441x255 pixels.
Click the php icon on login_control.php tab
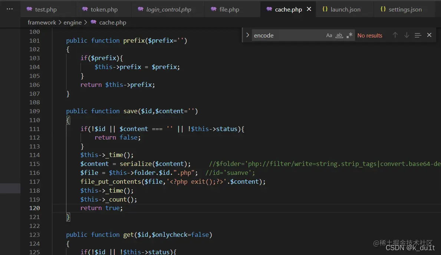click(141, 9)
